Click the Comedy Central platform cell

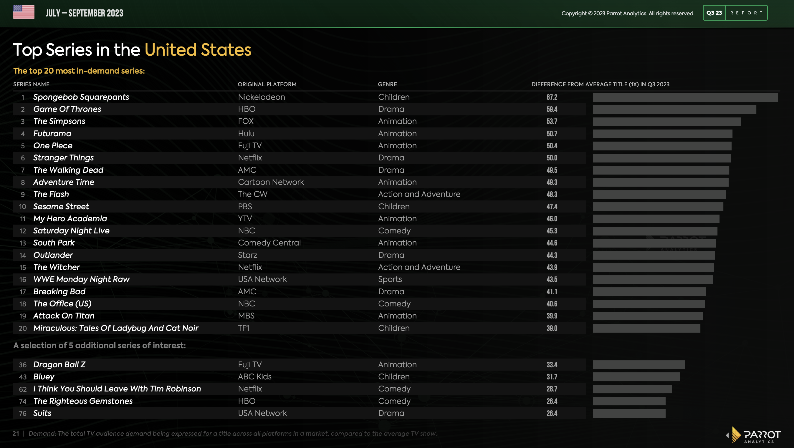tap(269, 243)
